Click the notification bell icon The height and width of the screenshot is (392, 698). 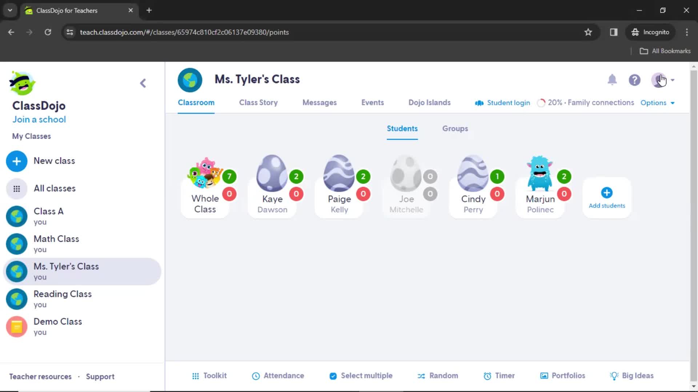point(612,80)
